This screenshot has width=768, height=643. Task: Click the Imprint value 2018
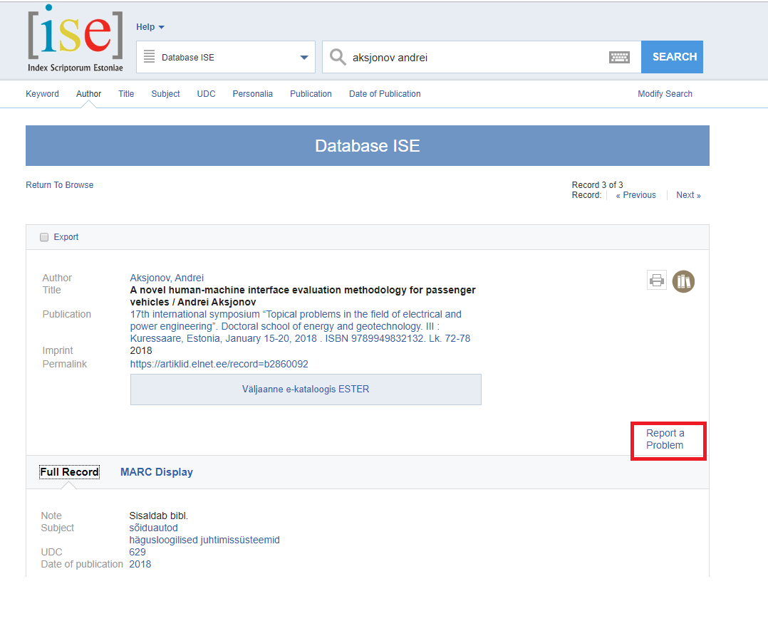141,350
